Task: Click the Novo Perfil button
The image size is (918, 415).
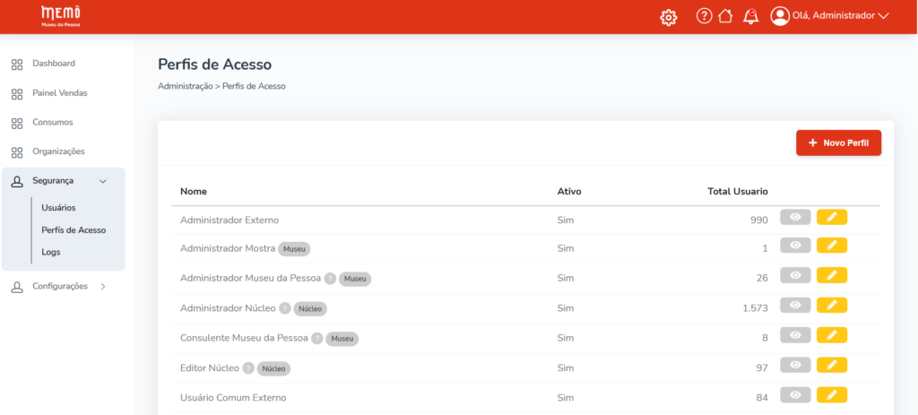Action: pyautogui.click(x=838, y=143)
